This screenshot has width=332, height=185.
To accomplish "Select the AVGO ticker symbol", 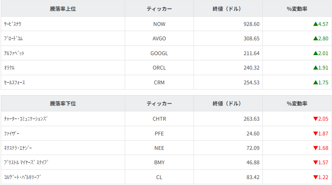I will coord(159,38).
